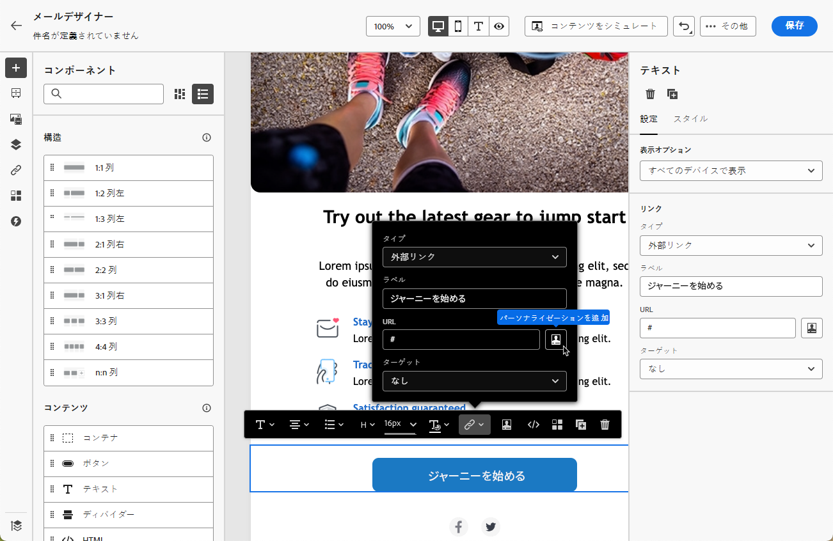Click personalization icon in popup URL field
The width and height of the screenshot is (833, 541).
click(555, 340)
